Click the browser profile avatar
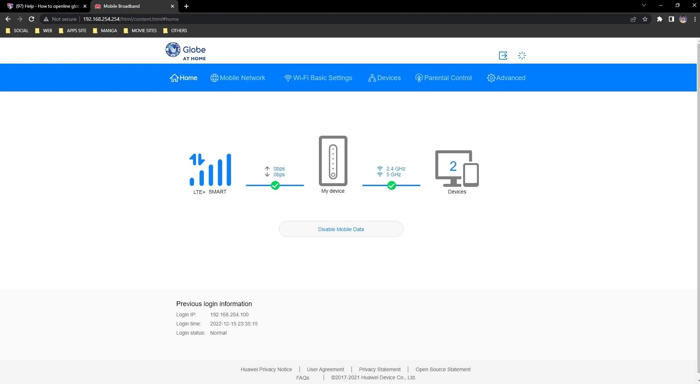 click(683, 19)
